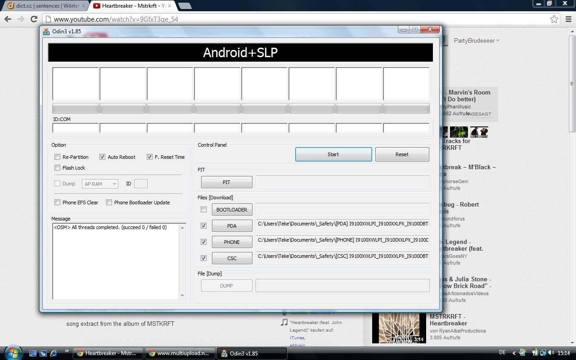The image size is (576, 360).
Task: Open Internet Explorer from quick launch
Action: point(54,353)
